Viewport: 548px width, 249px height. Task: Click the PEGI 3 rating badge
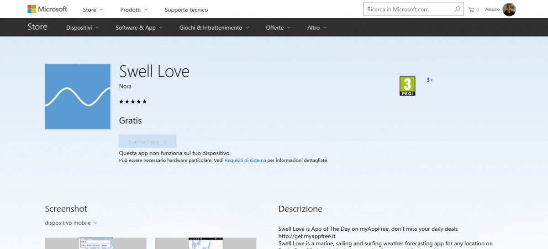coord(407,86)
